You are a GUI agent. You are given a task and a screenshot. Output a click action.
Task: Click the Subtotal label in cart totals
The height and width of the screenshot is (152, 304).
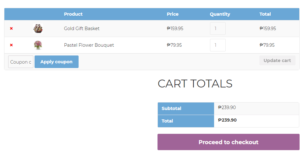point(171,108)
